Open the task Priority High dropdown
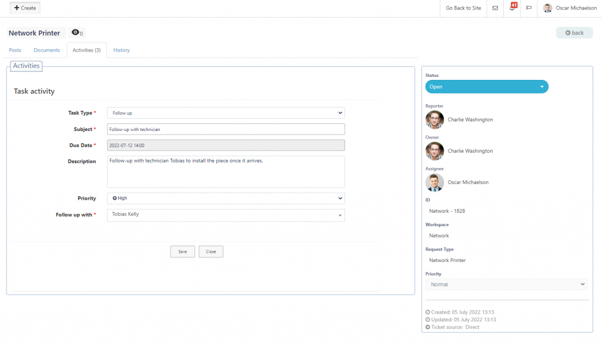Viewport: 602px width, 349px height. pos(226,198)
